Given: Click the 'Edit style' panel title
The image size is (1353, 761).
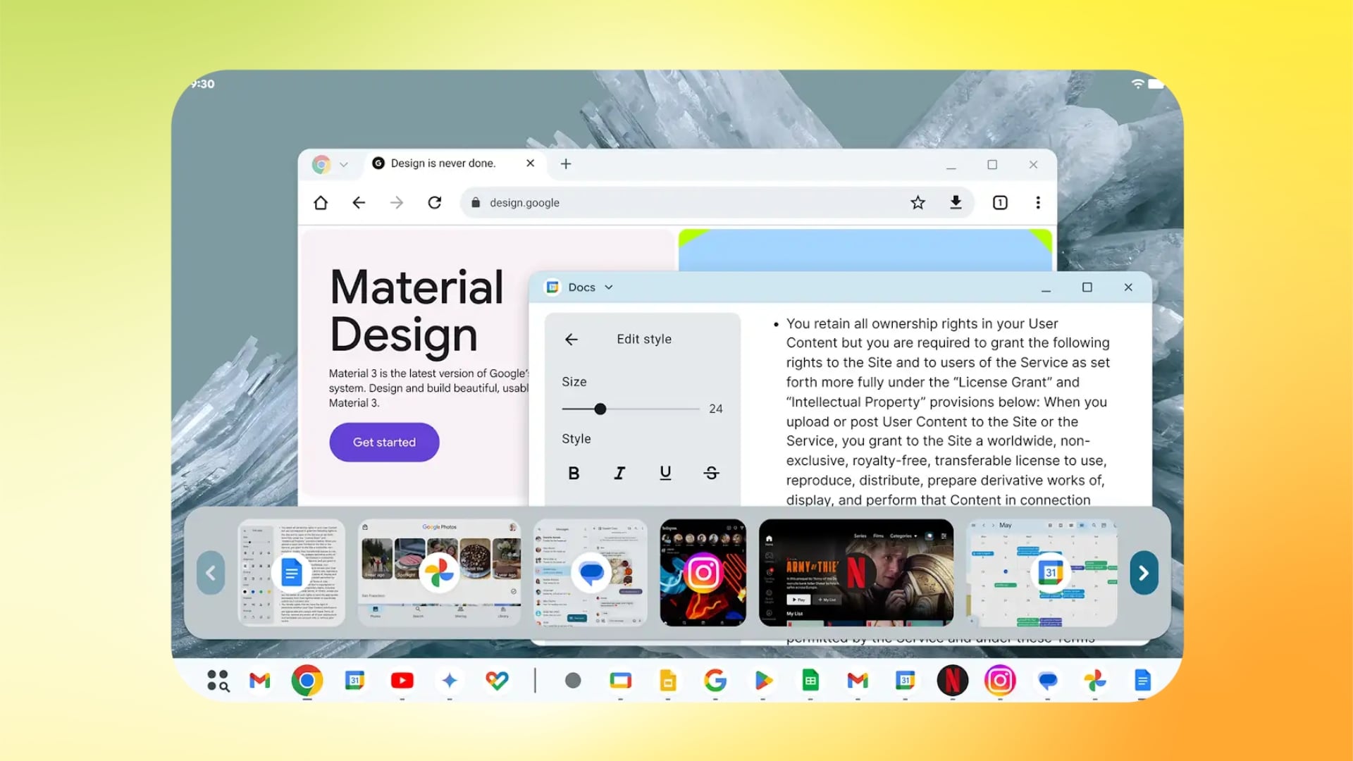Looking at the screenshot, I should [644, 340].
